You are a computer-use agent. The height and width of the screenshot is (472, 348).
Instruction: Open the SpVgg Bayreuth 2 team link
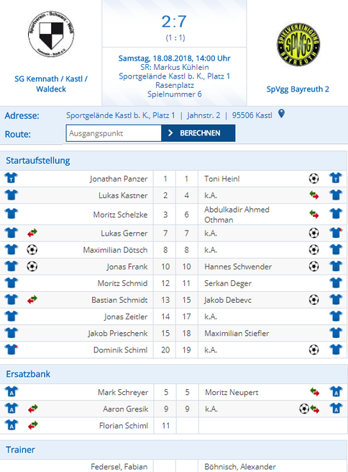[298, 89]
